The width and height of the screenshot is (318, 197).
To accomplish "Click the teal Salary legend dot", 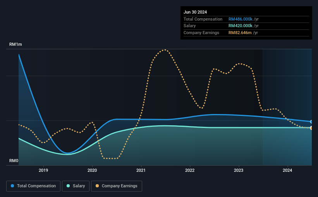I will (68, 186).
